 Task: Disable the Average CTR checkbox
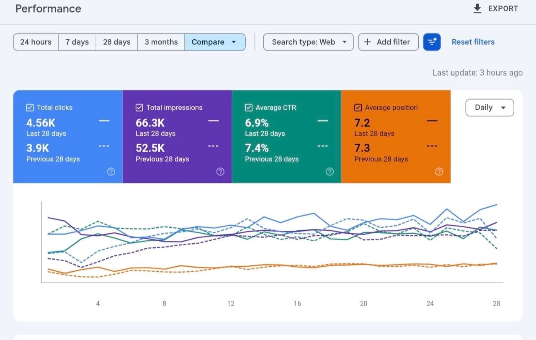click(x=249, y=108)
